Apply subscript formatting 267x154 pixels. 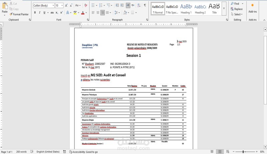pyautogui.click(x=57, y=12)
